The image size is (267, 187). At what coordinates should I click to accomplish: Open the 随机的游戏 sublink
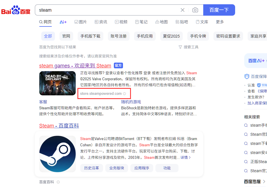click(131, 102)
